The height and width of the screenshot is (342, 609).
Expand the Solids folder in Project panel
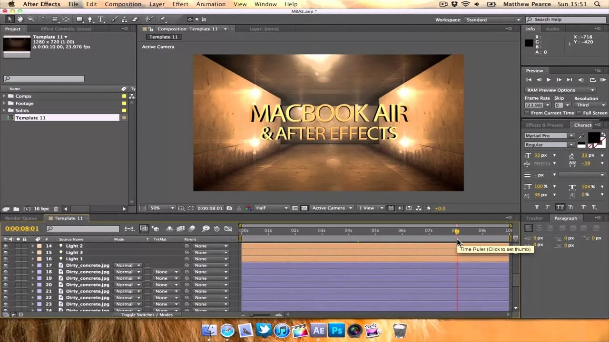pos(5,110)
